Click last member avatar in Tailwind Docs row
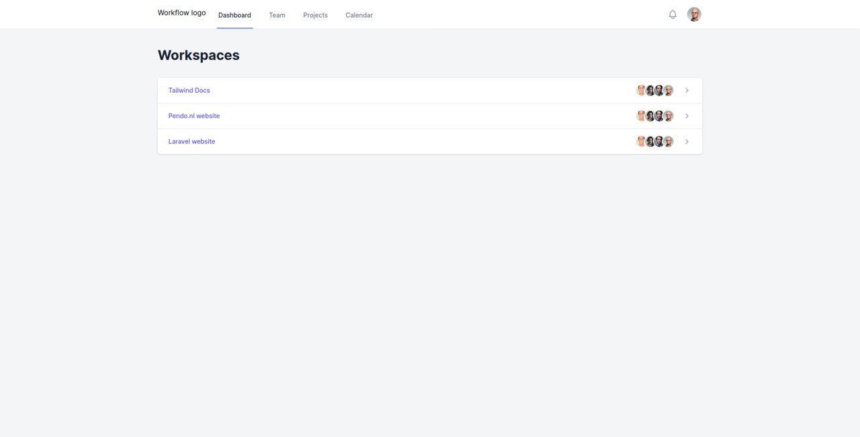Viewport: 860px width, 437px height. pos(668,90)
